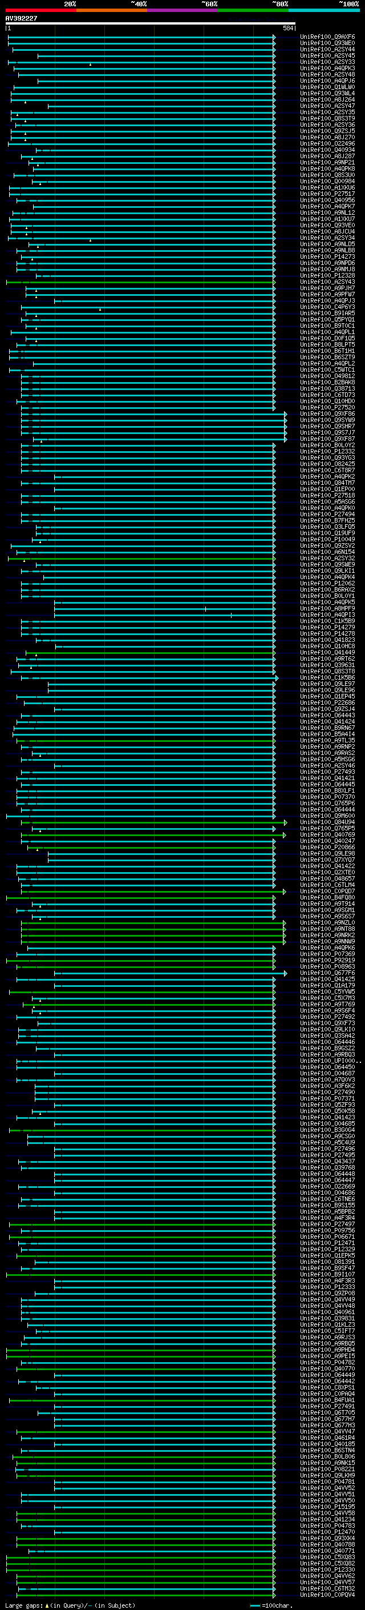
Task: Choose the hit UniRef100_A9NZL0
Action: 327,922
